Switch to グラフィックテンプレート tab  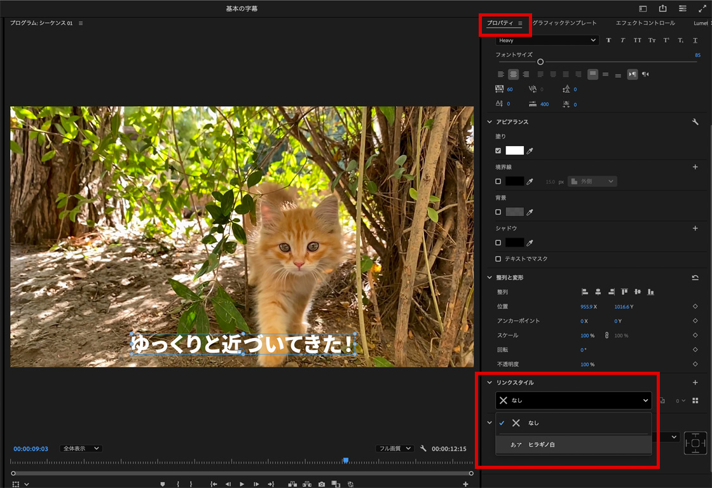[565, 23]
